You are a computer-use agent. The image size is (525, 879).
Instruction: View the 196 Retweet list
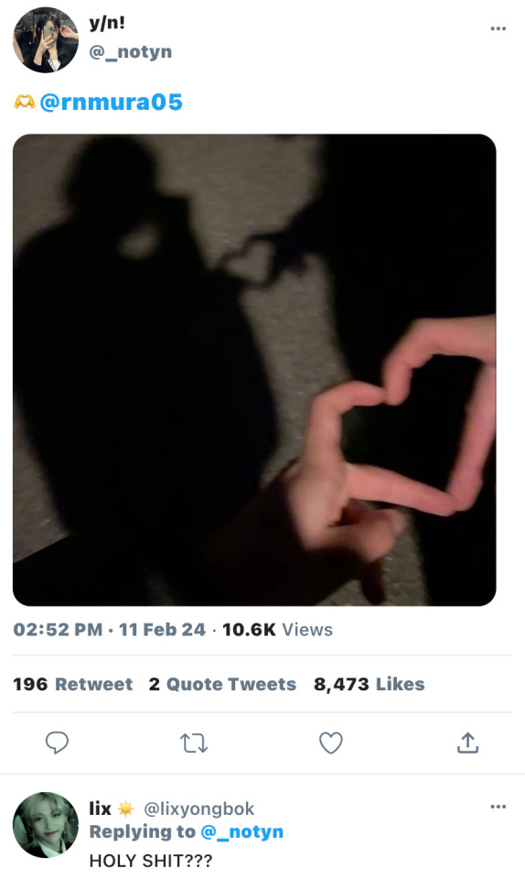click(73, 684)
